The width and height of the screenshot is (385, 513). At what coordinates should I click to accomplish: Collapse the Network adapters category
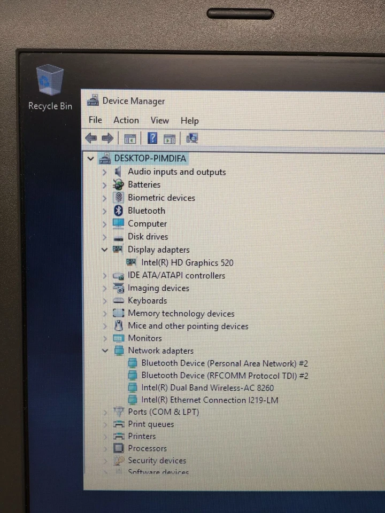[105, 351]
